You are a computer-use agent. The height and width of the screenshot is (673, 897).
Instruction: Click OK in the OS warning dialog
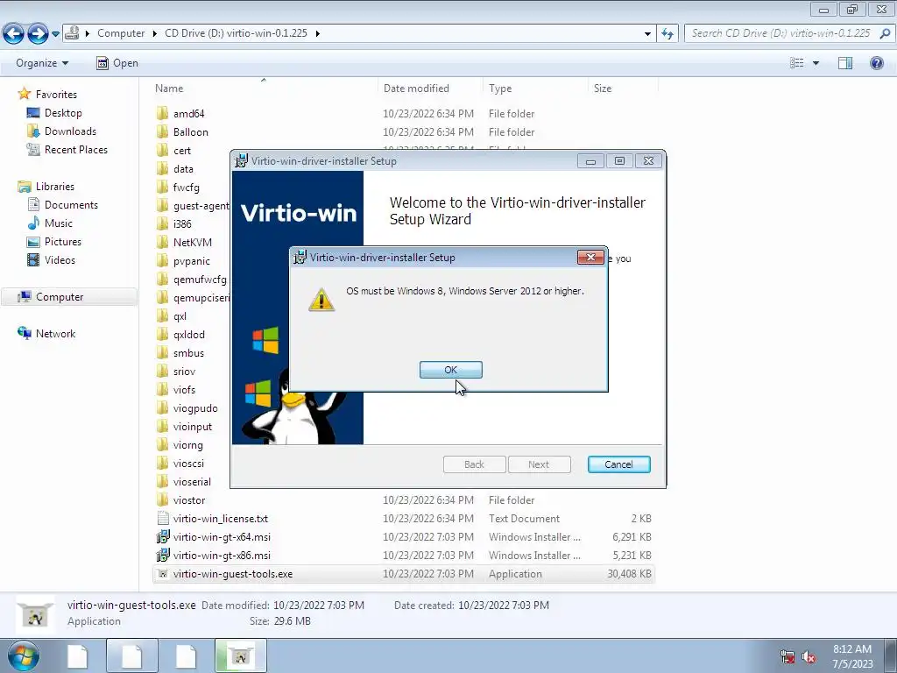click(x=451, y=370)
